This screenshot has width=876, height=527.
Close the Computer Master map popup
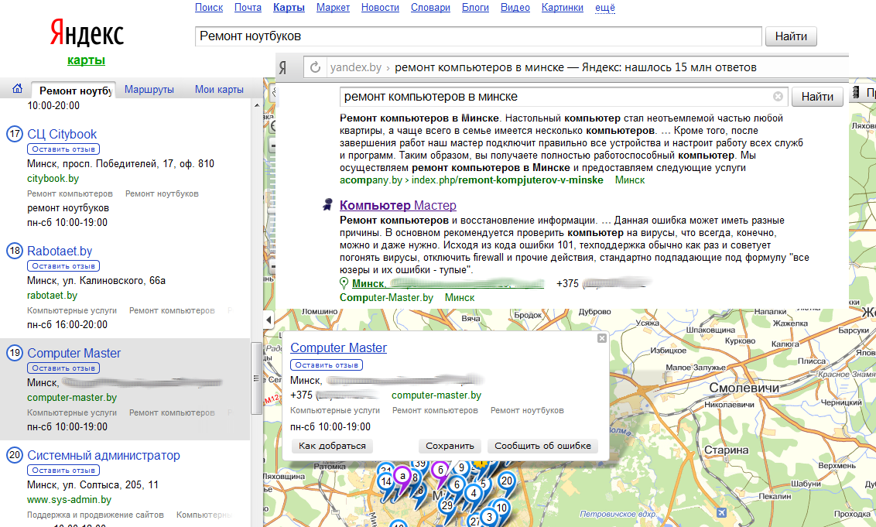pyautogui.click(x=602, y=339)
